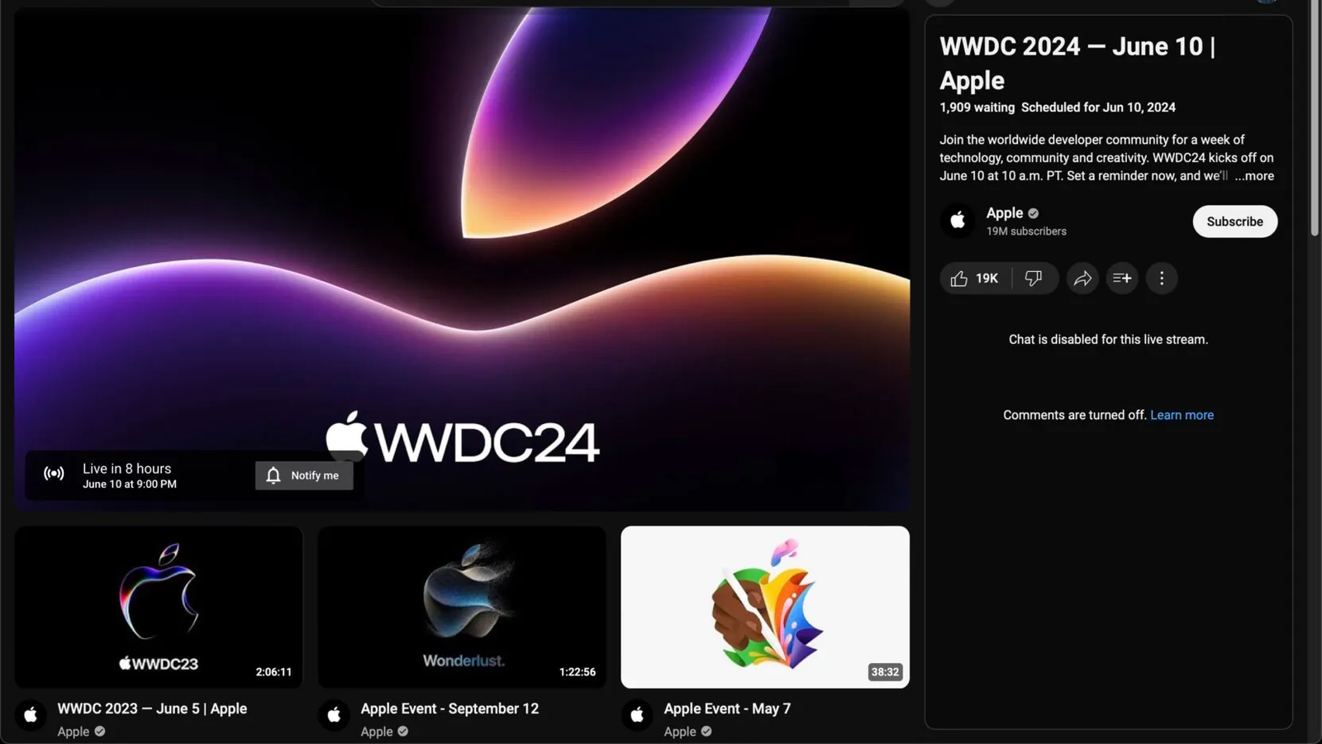Click the live broadcast icon
This screenshot has height=744, width=1322.
click(54, 474)
